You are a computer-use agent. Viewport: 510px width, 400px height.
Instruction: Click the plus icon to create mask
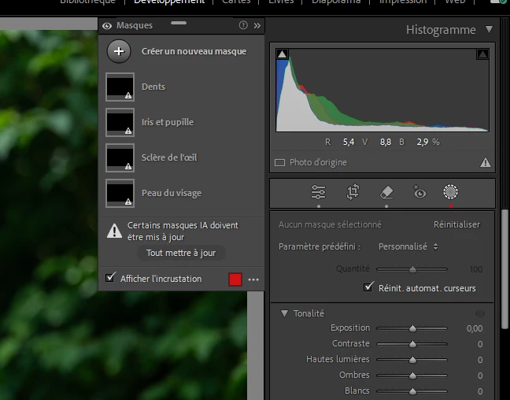tap(119, 51)
